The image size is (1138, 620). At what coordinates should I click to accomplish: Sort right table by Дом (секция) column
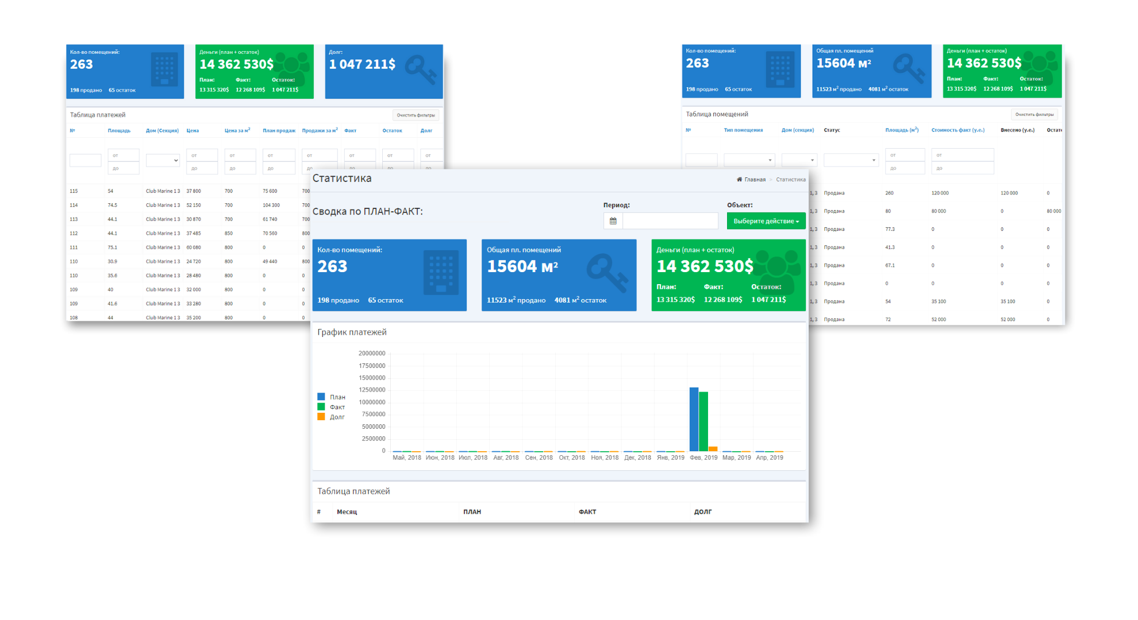pyautogui.click(x=798, y=130)
